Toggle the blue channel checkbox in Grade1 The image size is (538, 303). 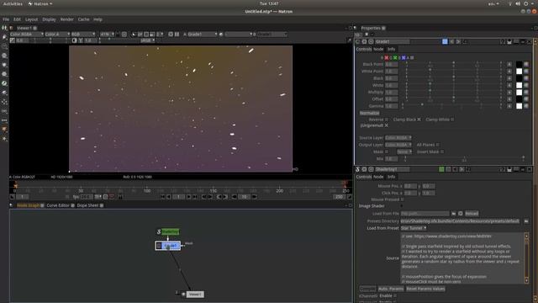tap(403, 58)
